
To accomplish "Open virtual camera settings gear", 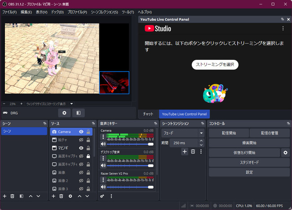I will [285, 152].
